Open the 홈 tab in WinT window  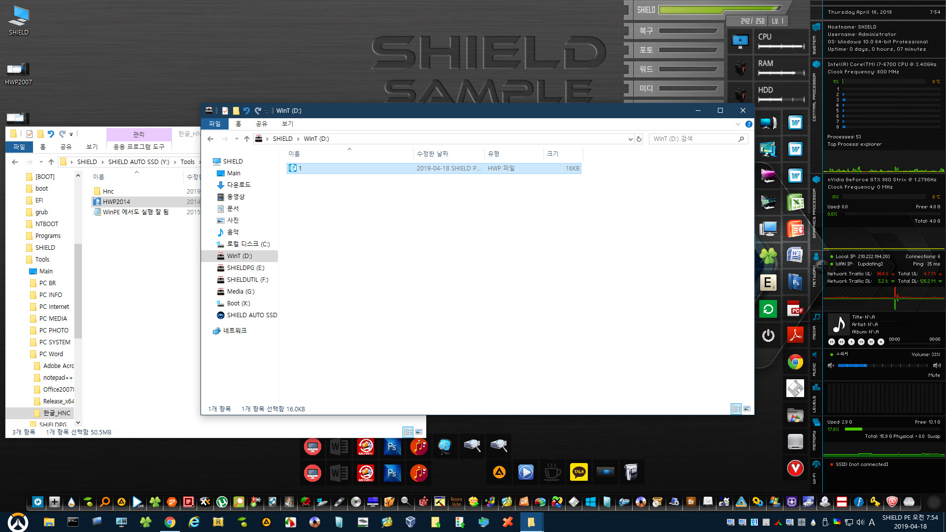(238, 124)
